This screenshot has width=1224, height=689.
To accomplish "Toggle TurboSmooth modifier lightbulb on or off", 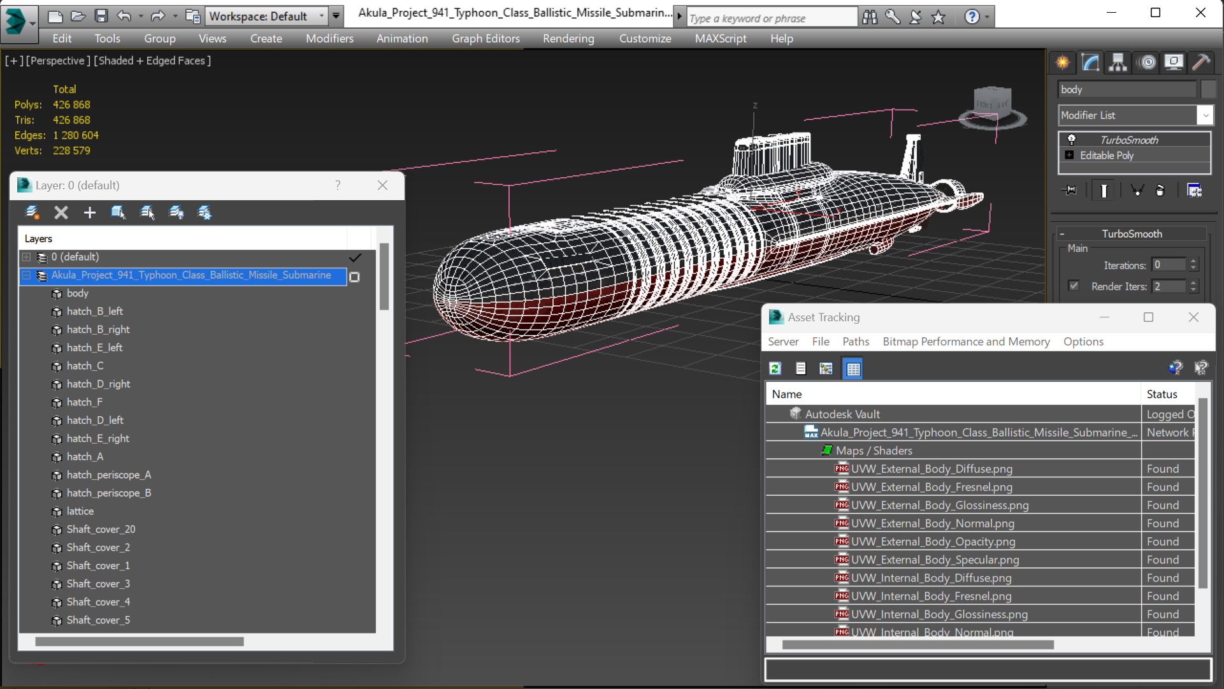I will tap(1072, 140).
